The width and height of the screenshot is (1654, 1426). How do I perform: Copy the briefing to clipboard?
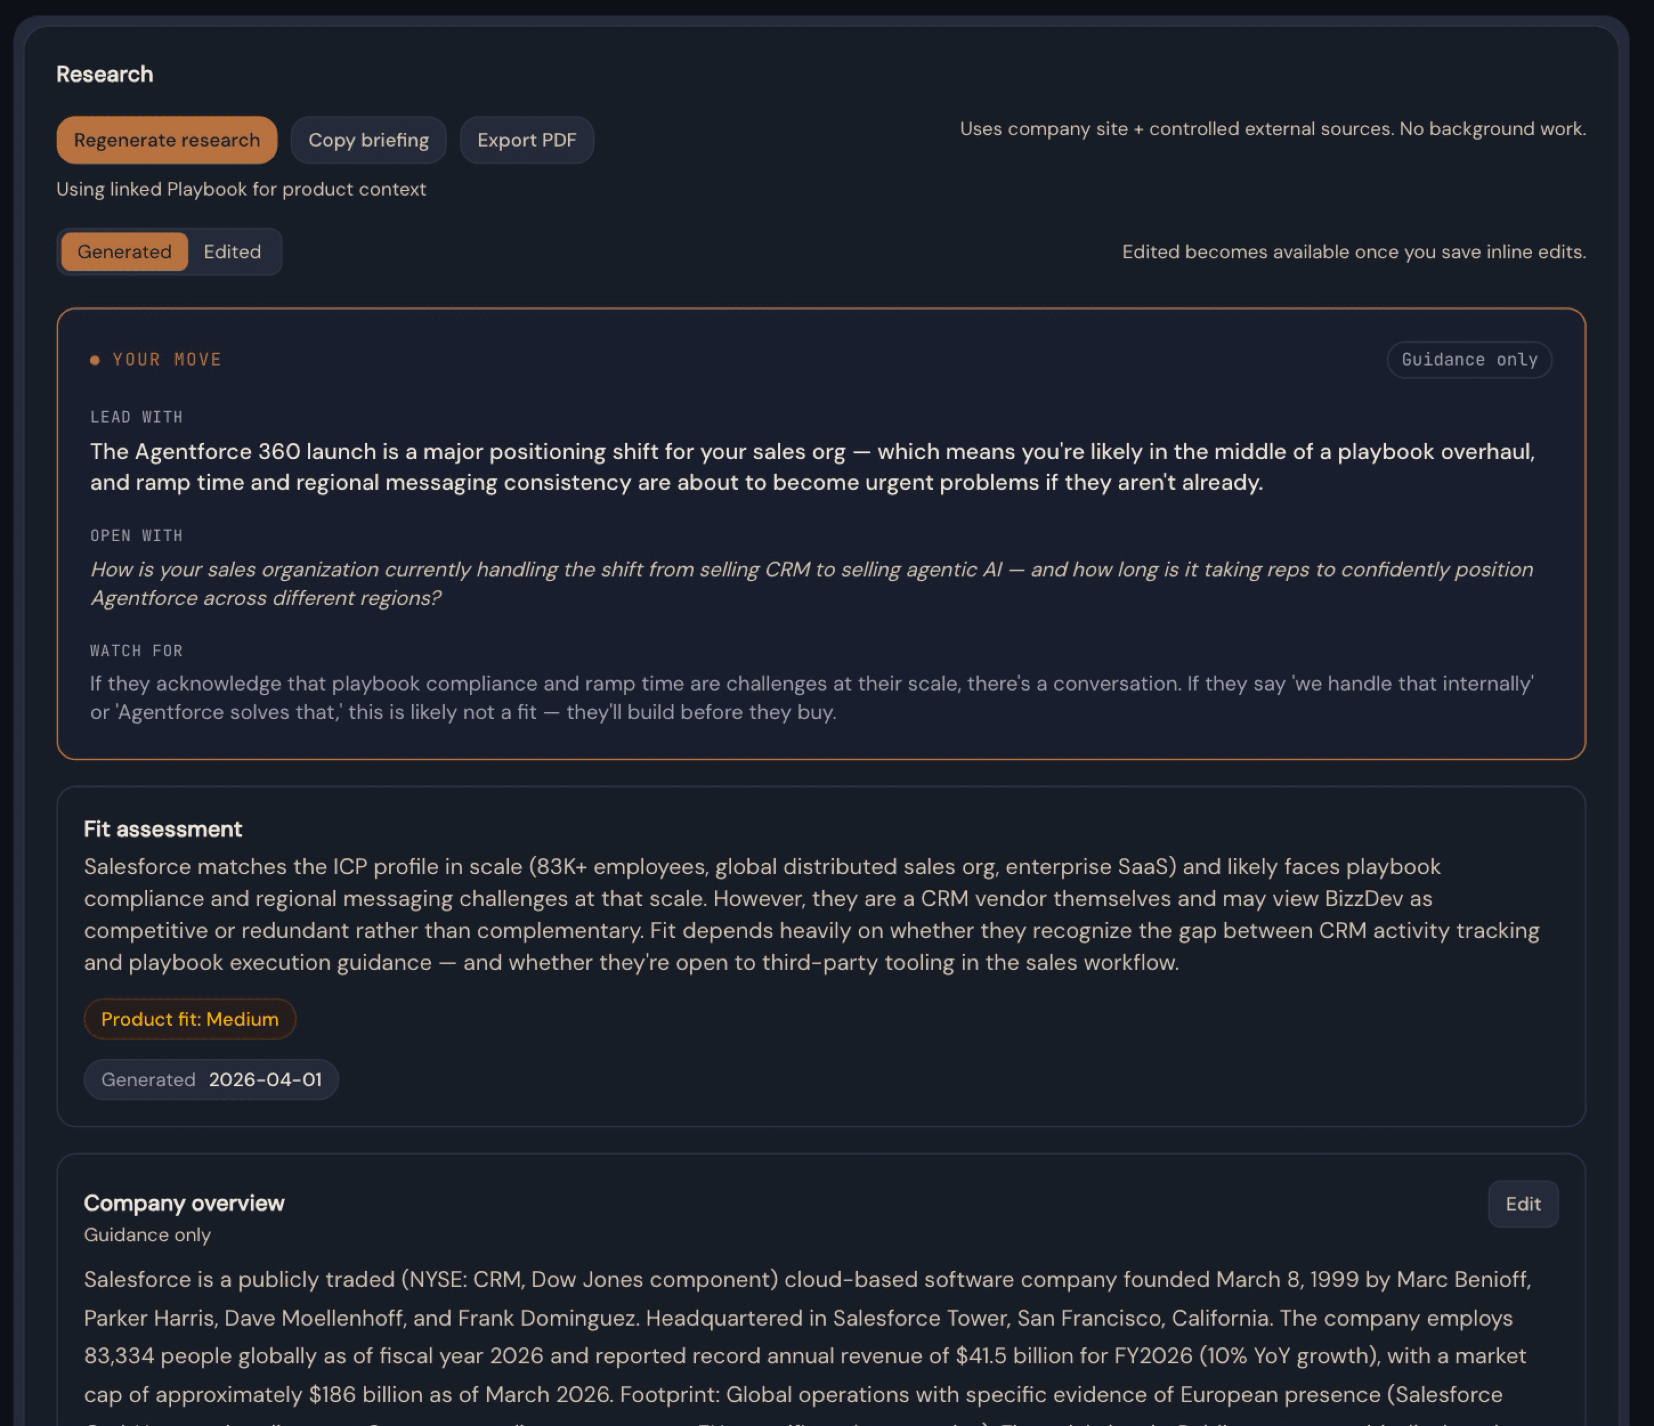(x=368, y=140)
